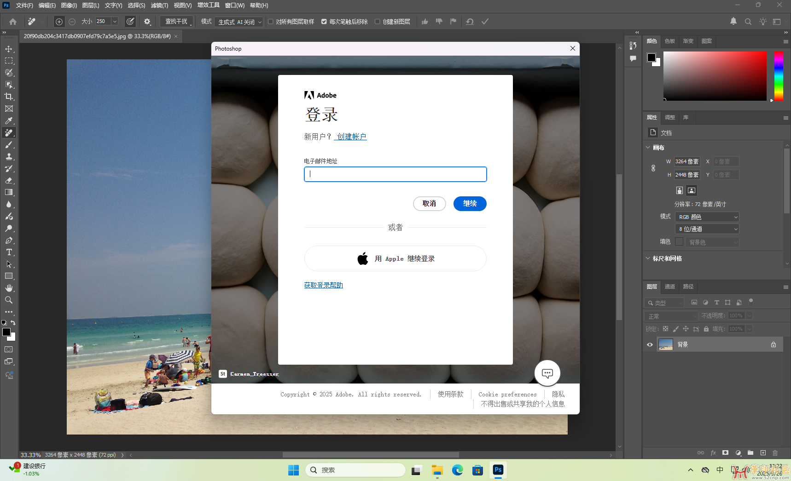This screenshot has height=481, width=791.
Task: Click 用 Apple 继续登录 button
Action: tap(395, 258)
